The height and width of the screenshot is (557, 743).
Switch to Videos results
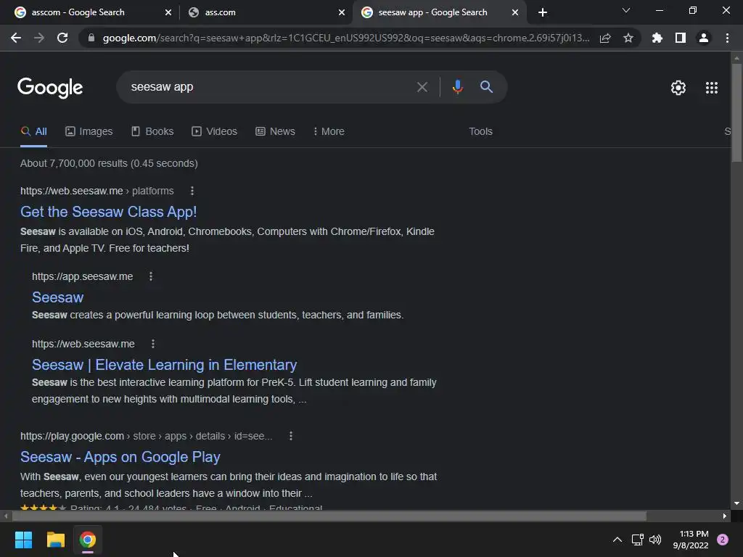(214, 132)
